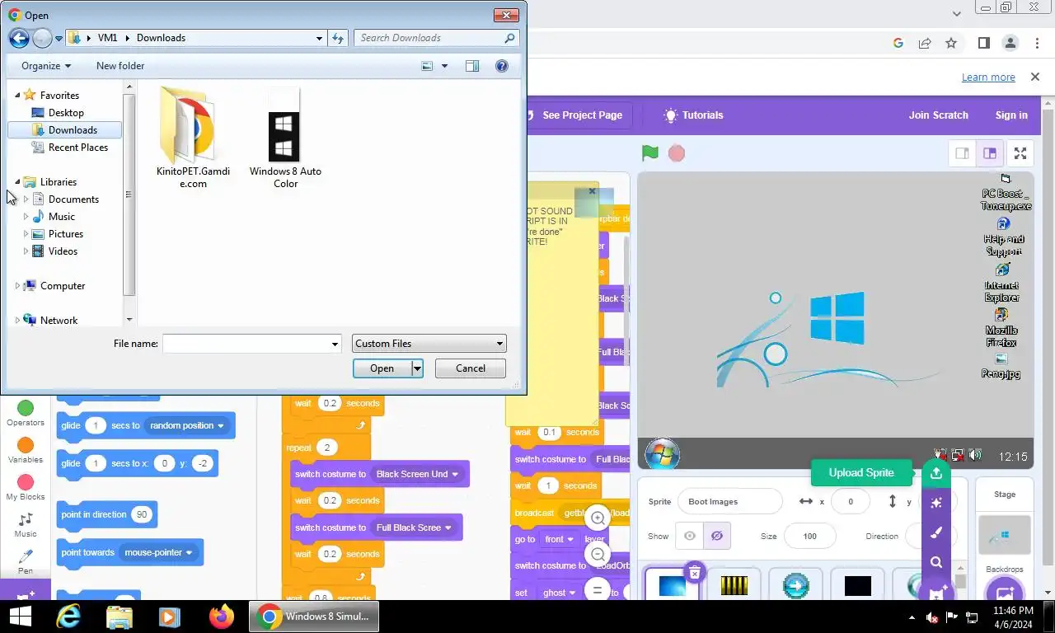The width and height of the screenshot is (1055, 633).
Task: Open File Explorer from taskbar
Action: click(x=120, y=617)
